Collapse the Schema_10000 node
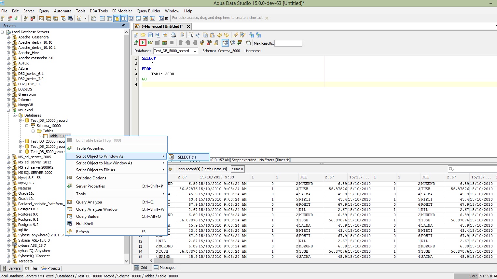The image size is (497, 279). 27,126
